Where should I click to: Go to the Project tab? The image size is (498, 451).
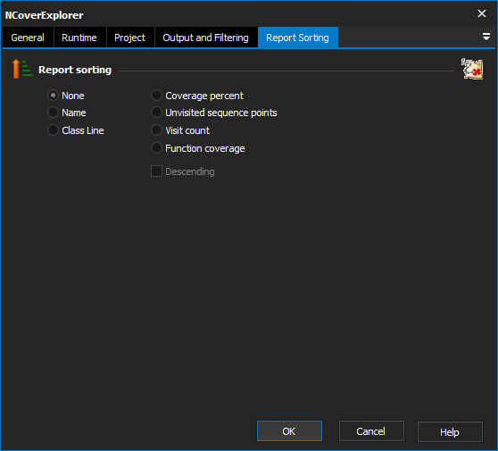(x=130, y=38)
